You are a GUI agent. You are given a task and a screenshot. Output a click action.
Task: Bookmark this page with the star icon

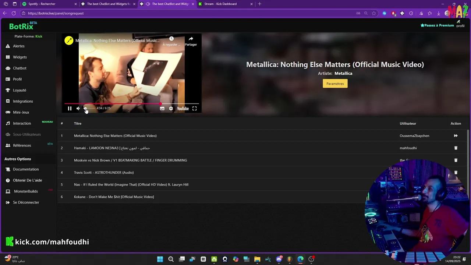coord(374,13)
